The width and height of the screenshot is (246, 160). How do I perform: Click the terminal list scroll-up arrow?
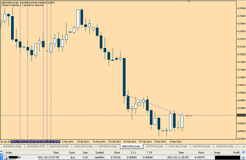(243, 152)
